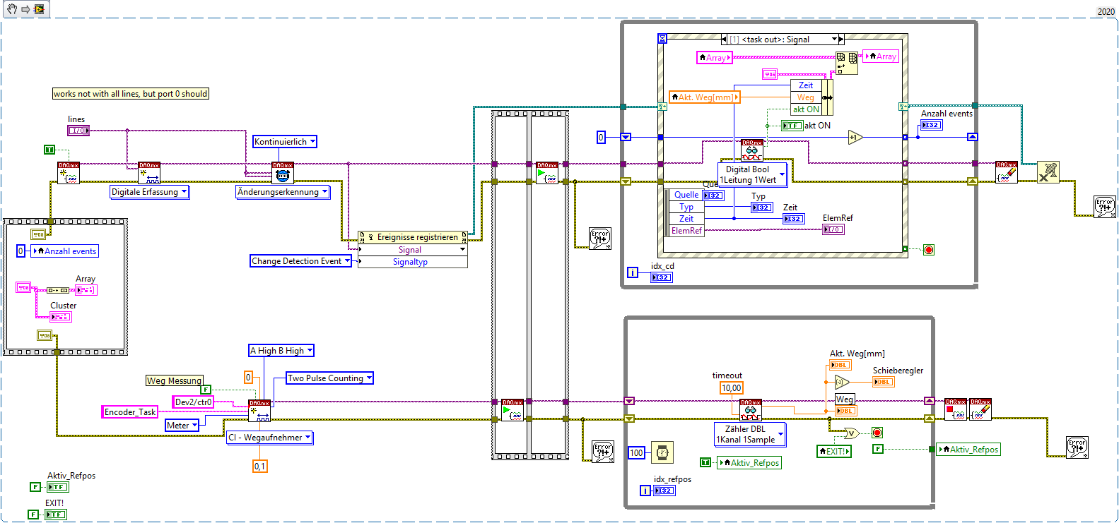Click the wait timer icon next to 100
The height and width of the screenshot is (523, 1119).
(x=662, y=452)
